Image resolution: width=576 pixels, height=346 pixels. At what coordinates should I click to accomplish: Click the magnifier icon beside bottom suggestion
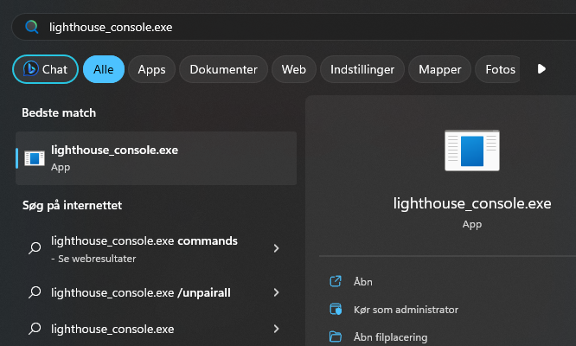pyautogui.click(x=35, y=329)
